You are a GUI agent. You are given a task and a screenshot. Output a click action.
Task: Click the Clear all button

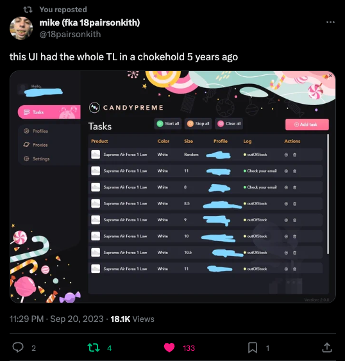click(x=229, y=124)
